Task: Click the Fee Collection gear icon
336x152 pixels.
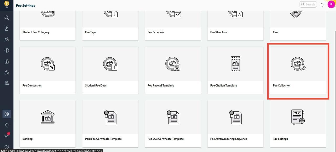Action: [298, 64]
